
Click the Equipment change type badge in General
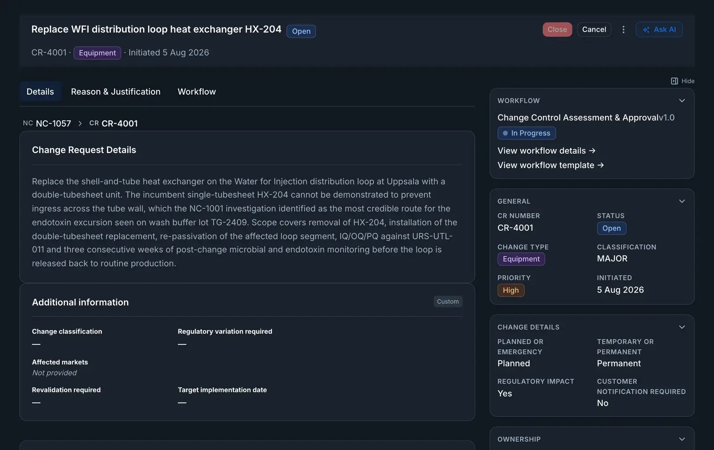point(521,259)
